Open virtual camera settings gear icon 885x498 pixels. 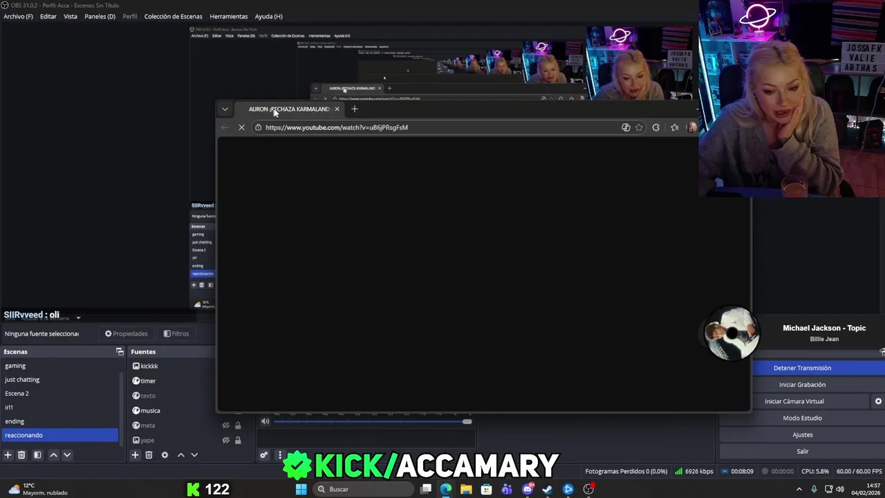(878, 401)
